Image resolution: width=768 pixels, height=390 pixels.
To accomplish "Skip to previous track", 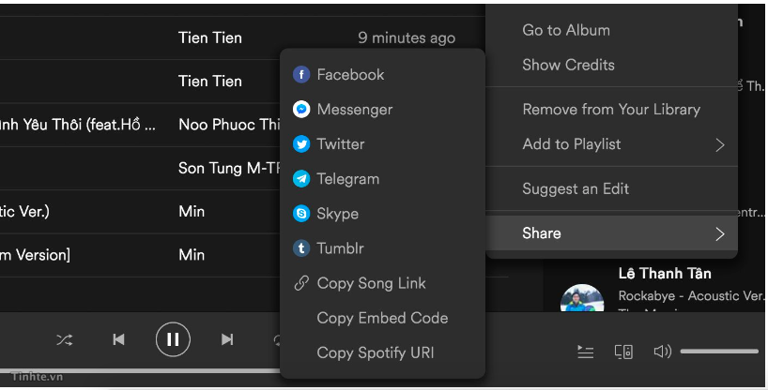I will (118, 339).
